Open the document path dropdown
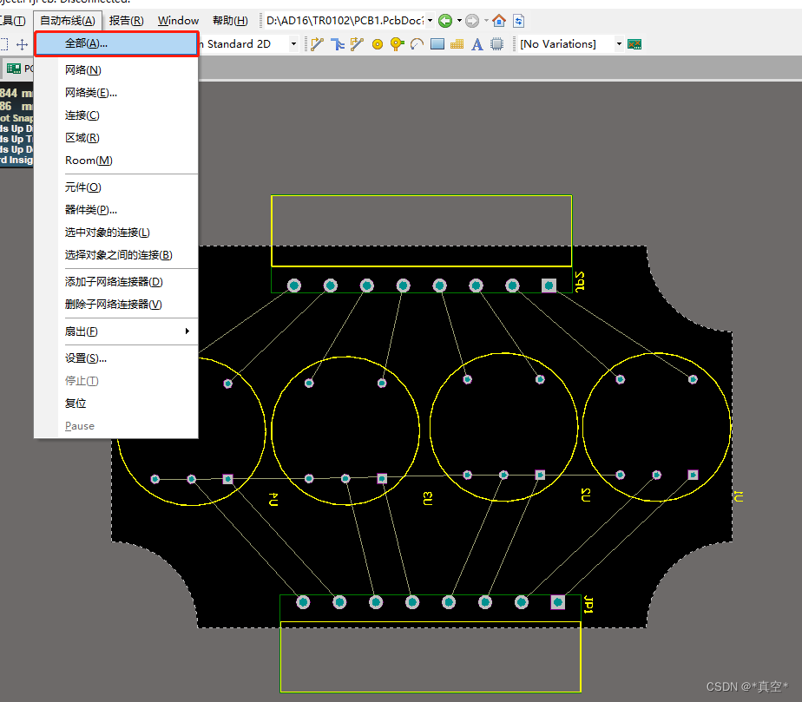 pyautogui.click(x=430, y=21)
